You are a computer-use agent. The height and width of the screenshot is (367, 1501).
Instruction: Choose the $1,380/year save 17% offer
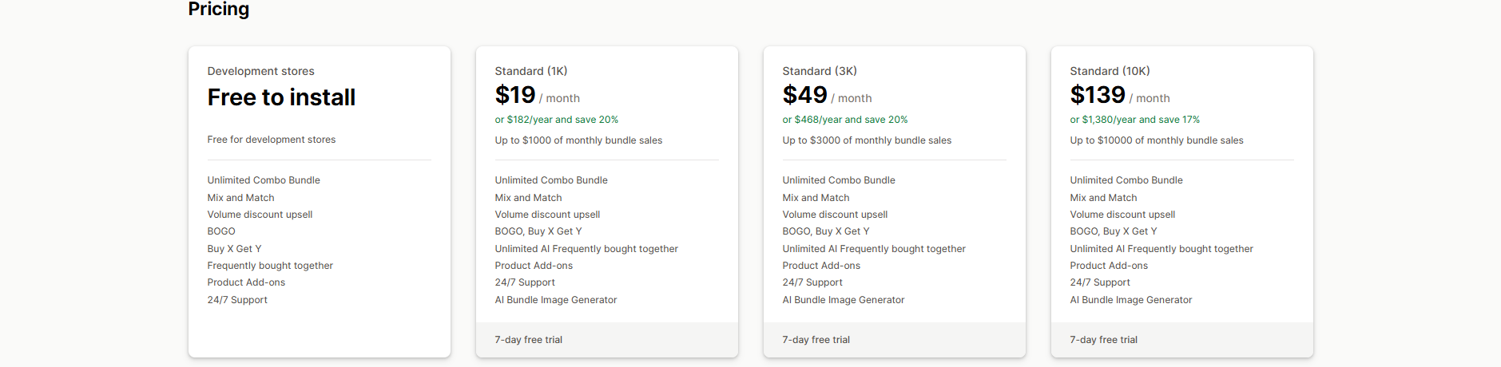click(1134, 120)
